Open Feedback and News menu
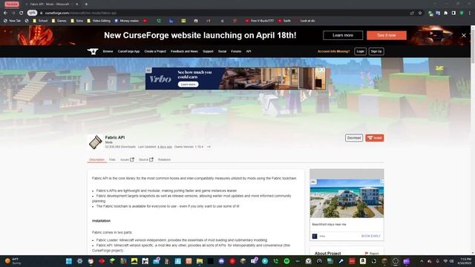 (x=184, y=51)
